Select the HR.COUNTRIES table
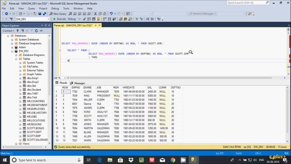 (x=35, y=101)
